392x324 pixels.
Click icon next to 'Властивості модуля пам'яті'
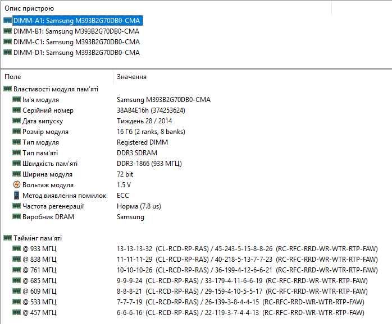click(x=7, y=89)
